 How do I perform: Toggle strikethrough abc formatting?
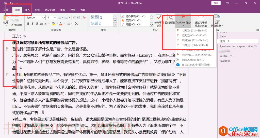click(41, 24)
